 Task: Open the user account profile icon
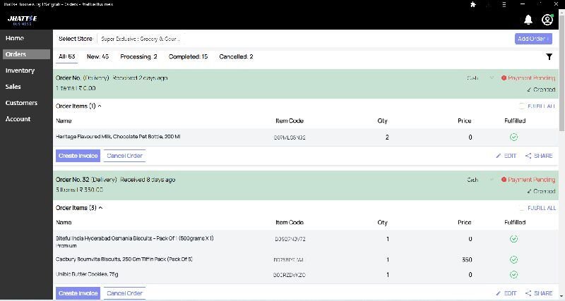click(x=547, y=20)
